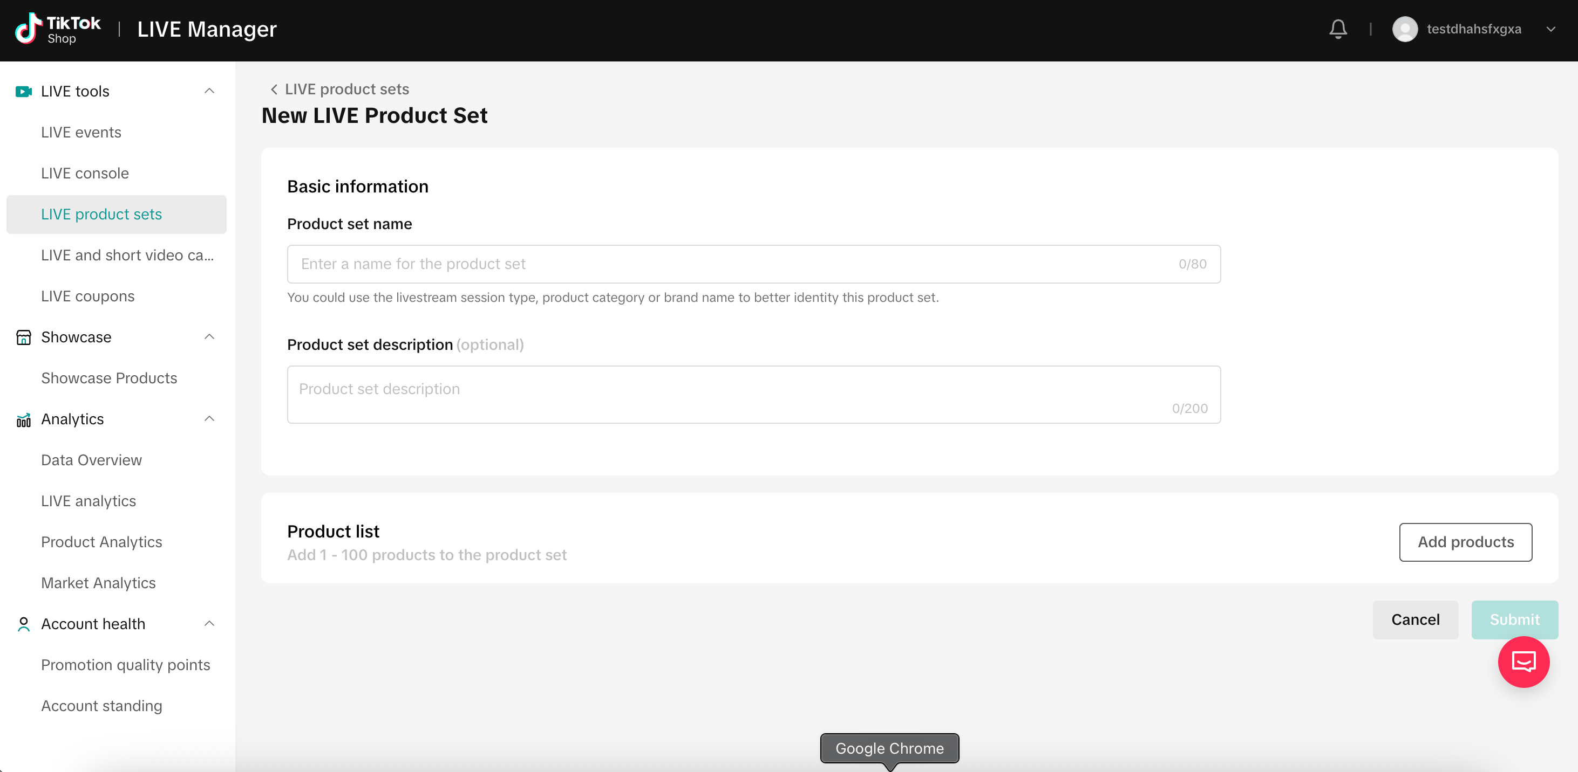Open the testdhahsfxgxa account dropdown
This screenshot has height=772, width=1578.
[1550, 29]
